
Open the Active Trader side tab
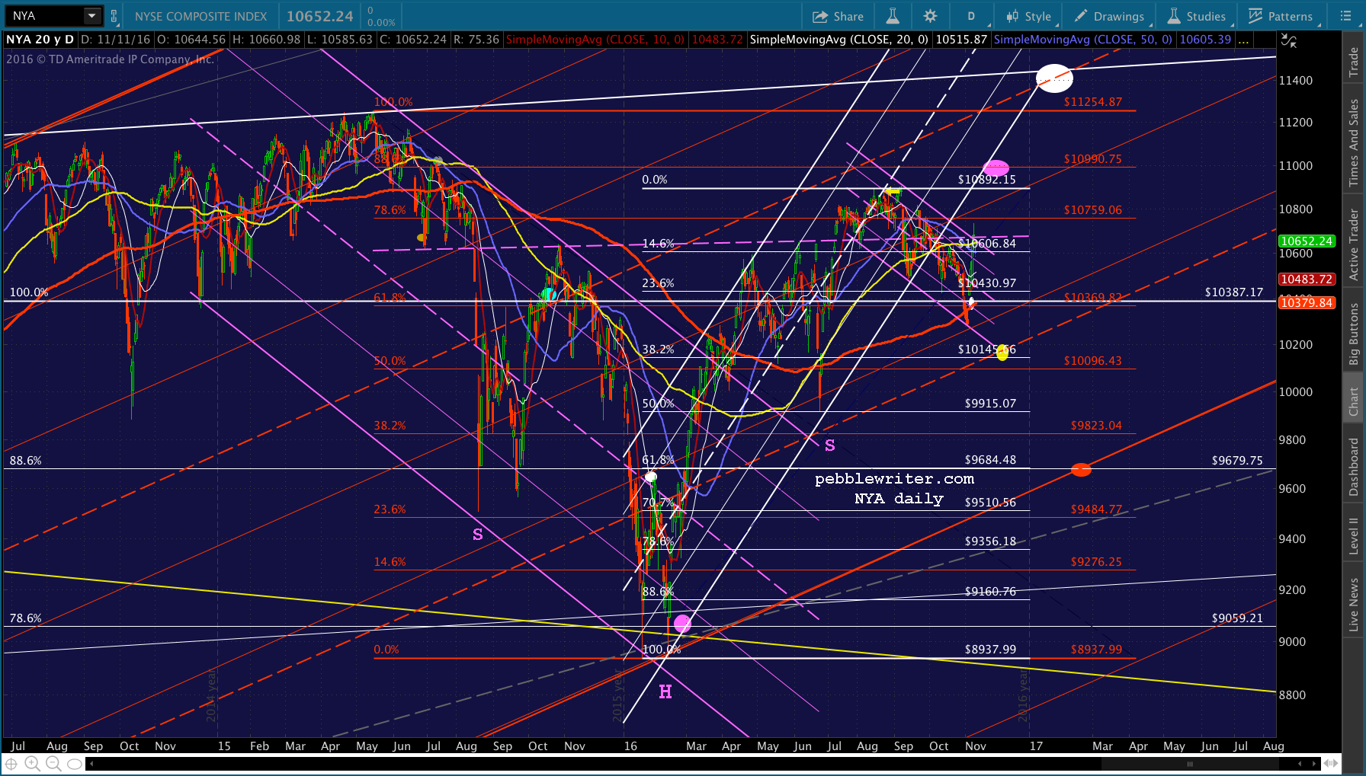click(1354, 244)
